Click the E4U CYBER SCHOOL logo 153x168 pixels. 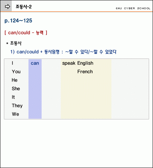tap(133, 8)
